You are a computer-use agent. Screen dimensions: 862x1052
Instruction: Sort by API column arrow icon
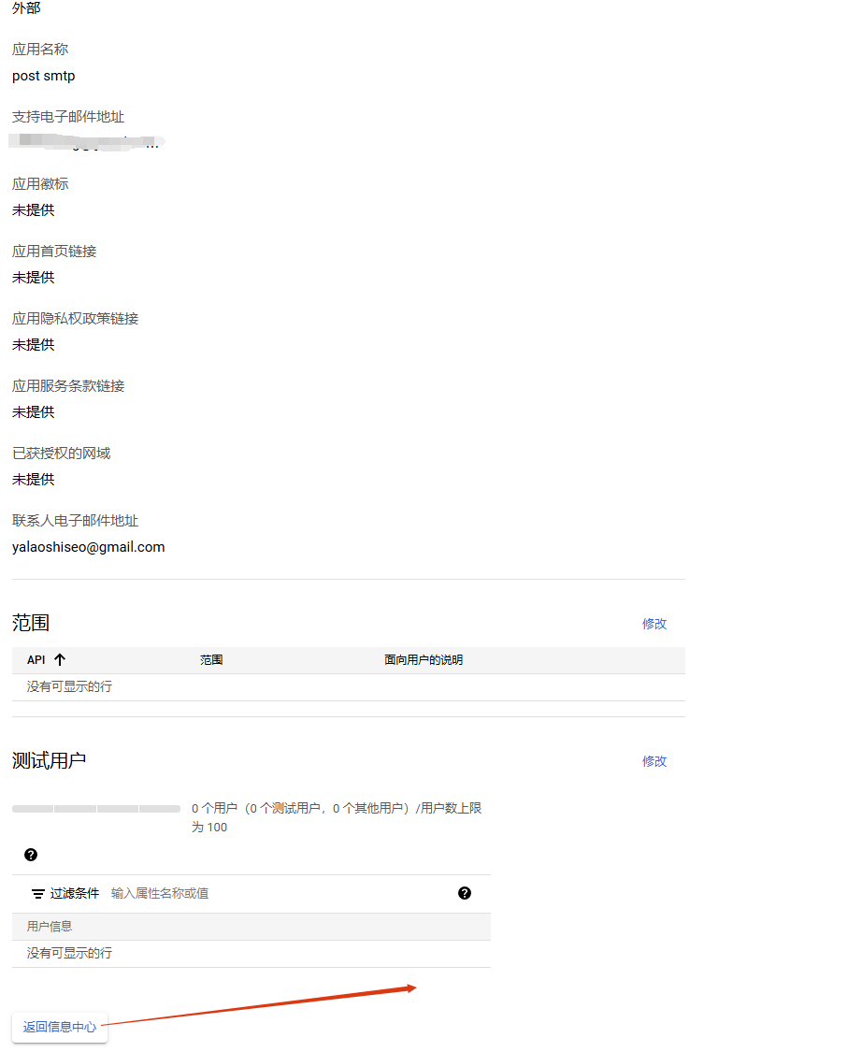coord(60,659)
